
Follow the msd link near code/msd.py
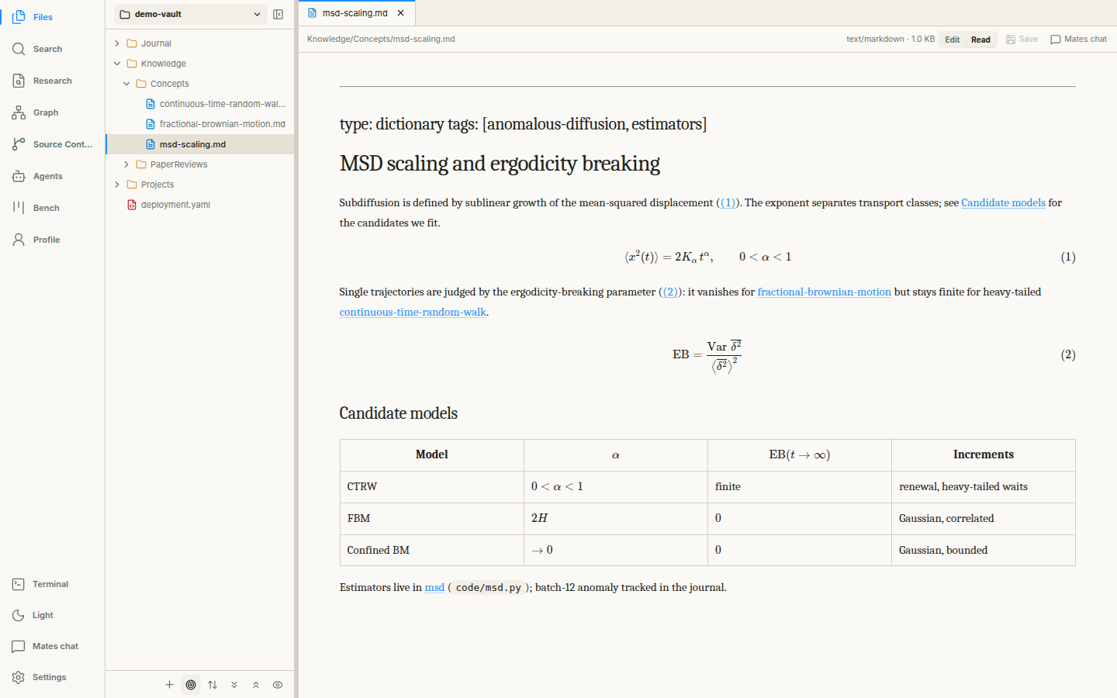(x=434, y=587)
